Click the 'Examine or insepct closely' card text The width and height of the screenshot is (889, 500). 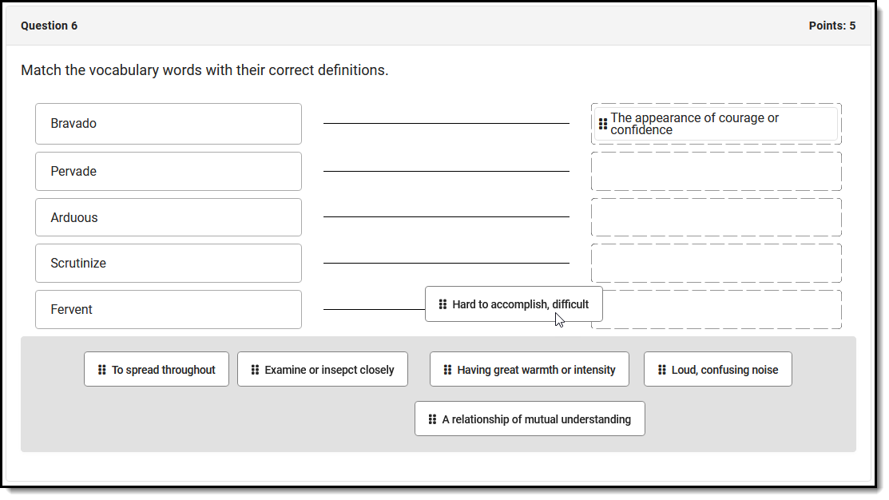pos(329,370)
